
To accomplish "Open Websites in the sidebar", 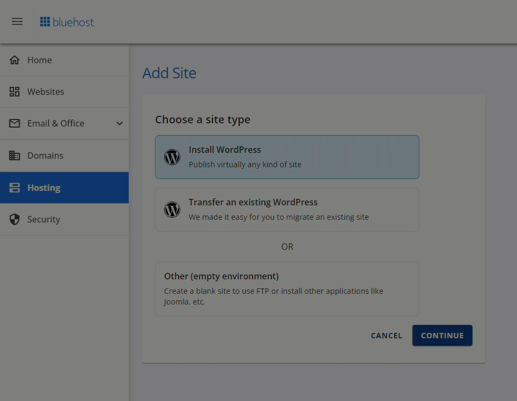I will click(x=64, y=92).
